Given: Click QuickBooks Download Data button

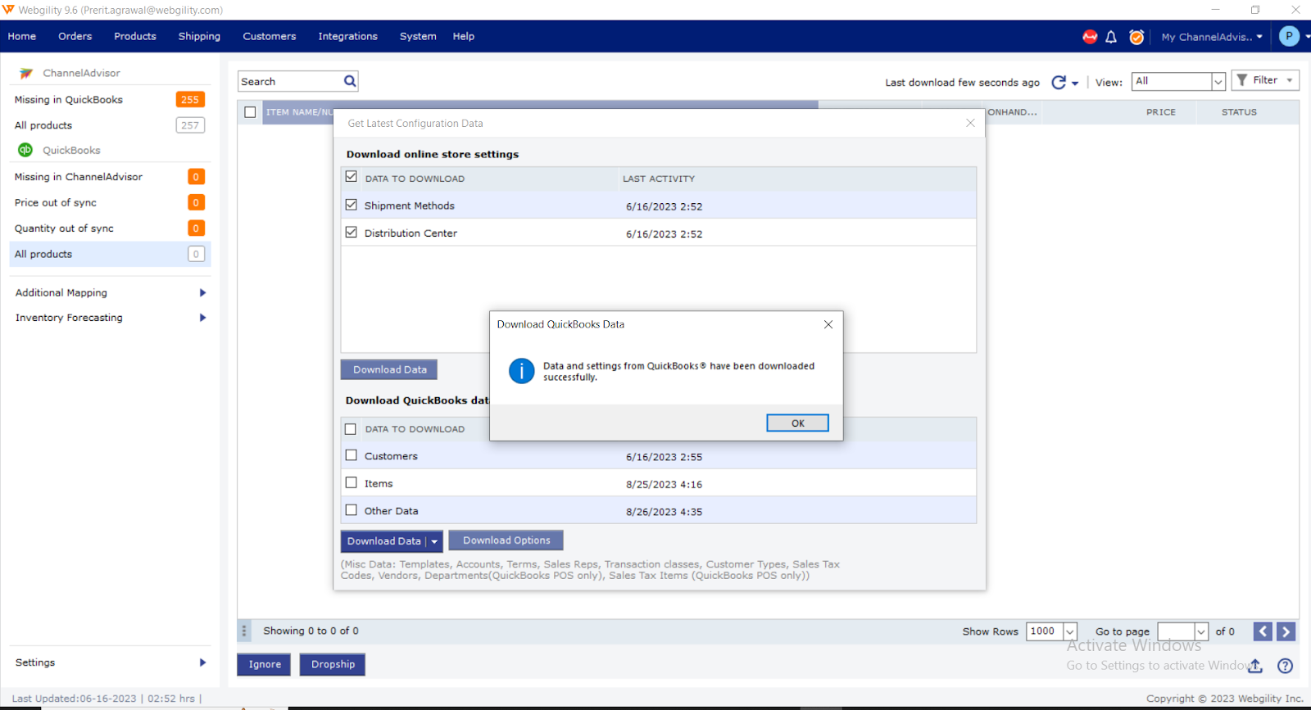Looking at the screenshot, I should click(383, 541).
